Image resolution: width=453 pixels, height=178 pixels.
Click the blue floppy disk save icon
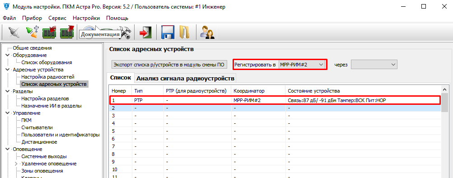(168, 32)
